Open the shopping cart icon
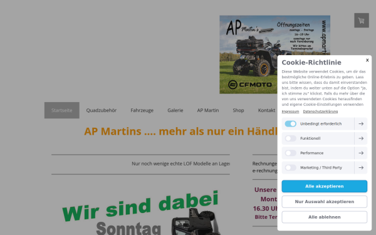The height and width of the screenshot is (235, 376). click(x=362, y=21)
